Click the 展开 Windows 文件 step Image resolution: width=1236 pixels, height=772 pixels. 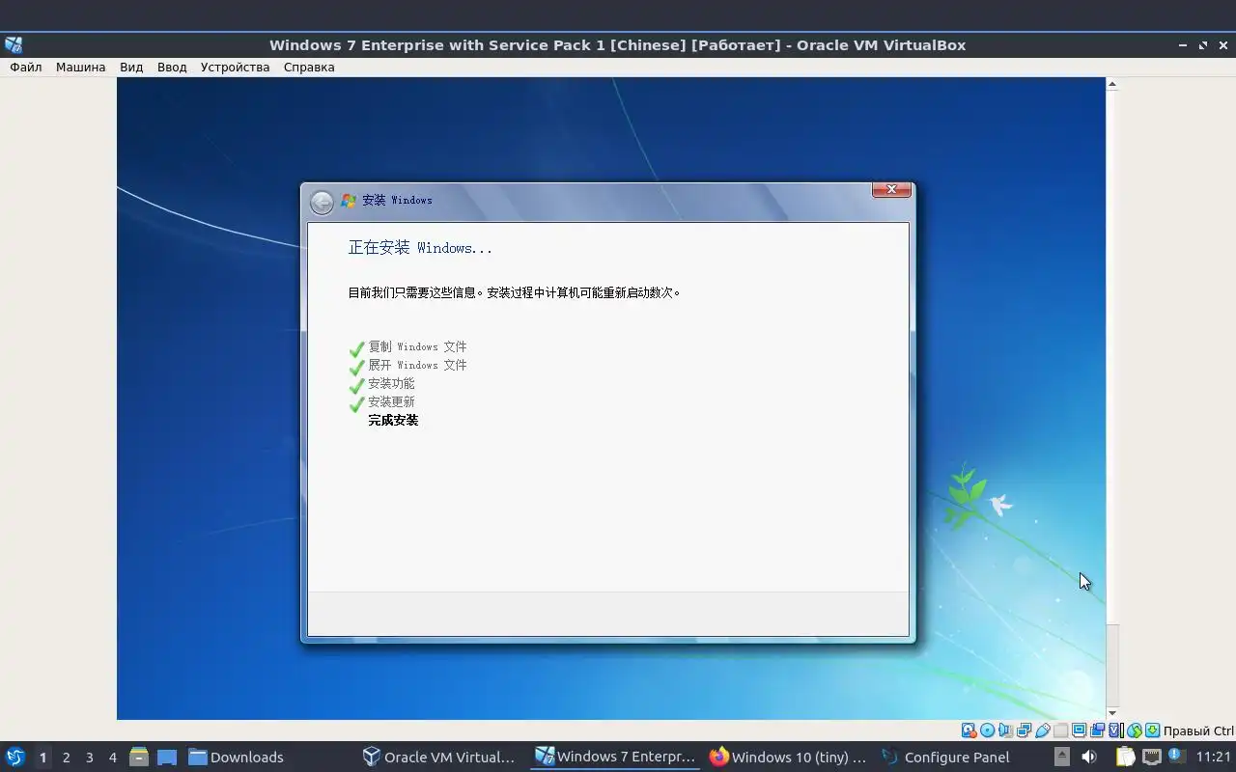(417, 365)
